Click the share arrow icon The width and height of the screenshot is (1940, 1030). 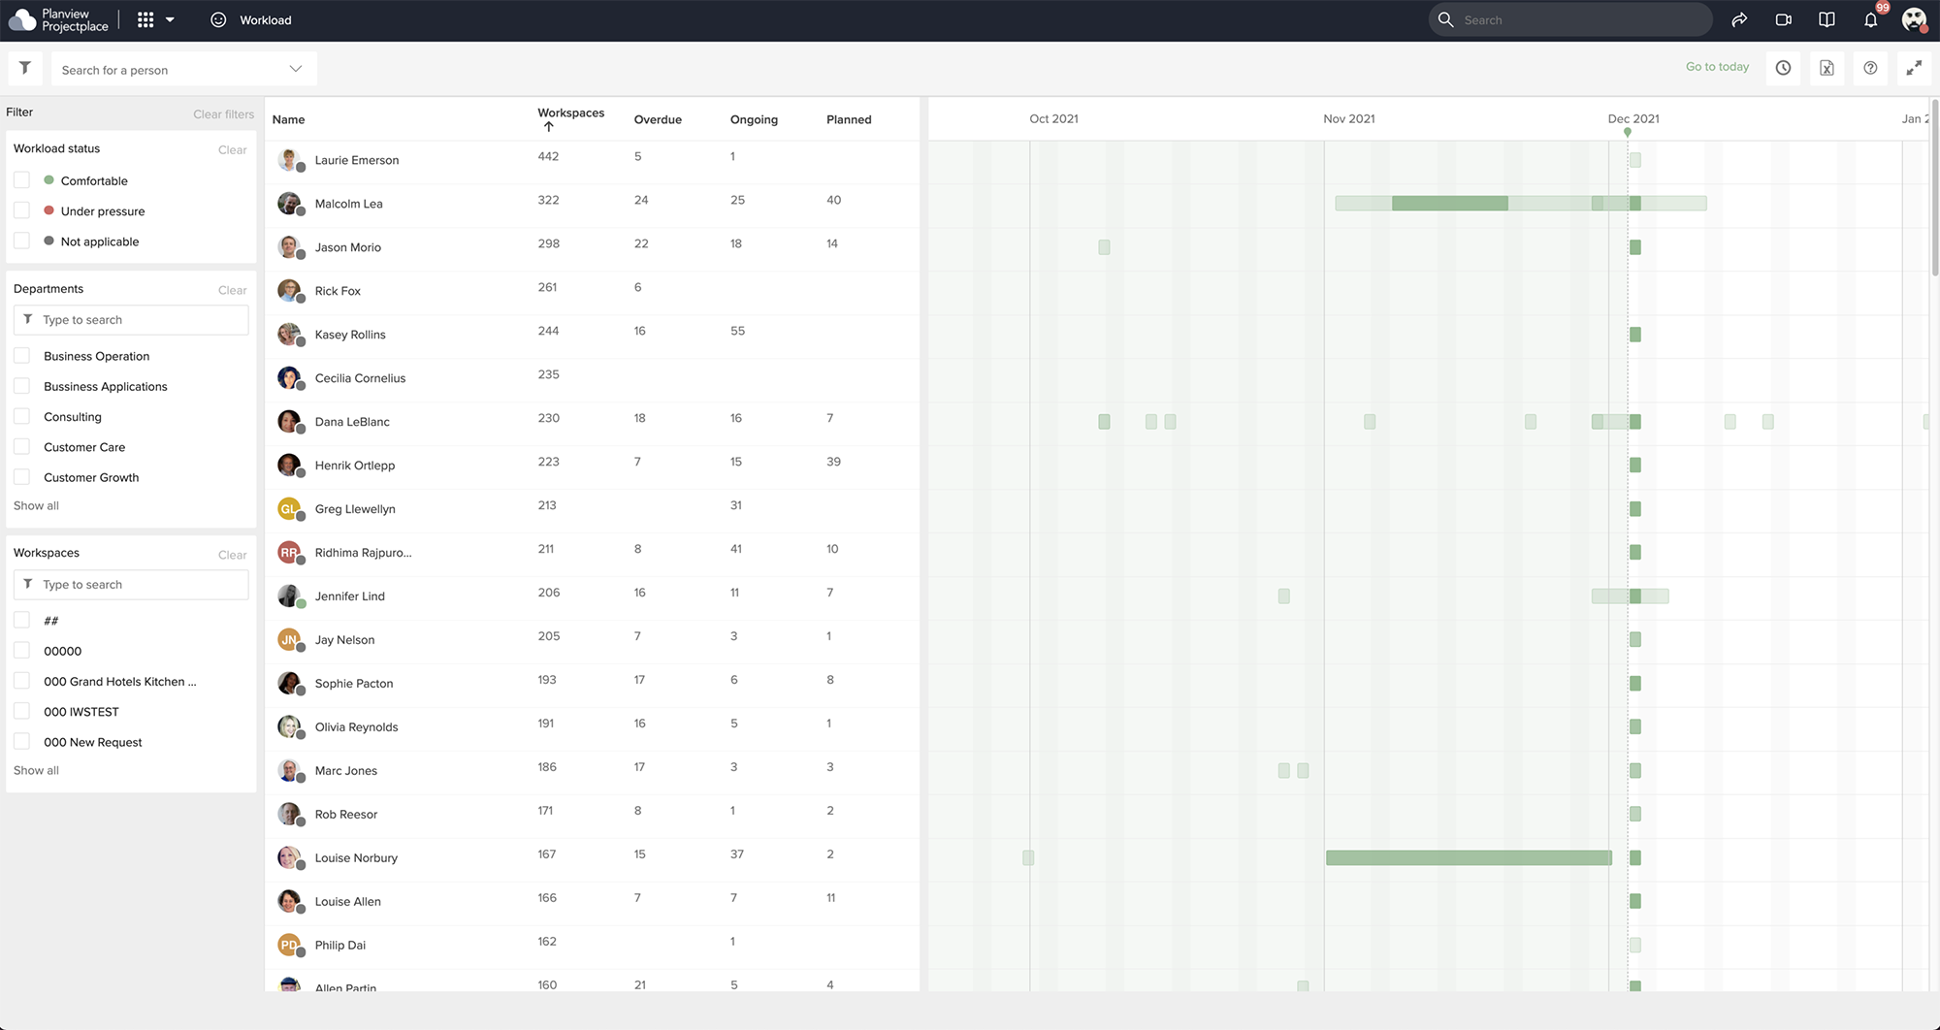[1739, 19]
